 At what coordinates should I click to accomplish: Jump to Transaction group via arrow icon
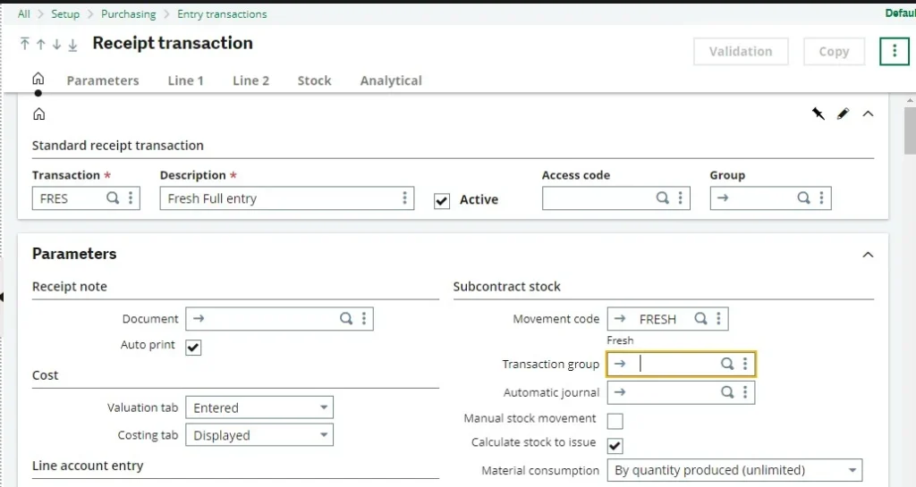620,364
